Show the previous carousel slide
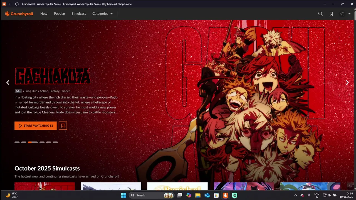The image size is (356, 200). 8,82
